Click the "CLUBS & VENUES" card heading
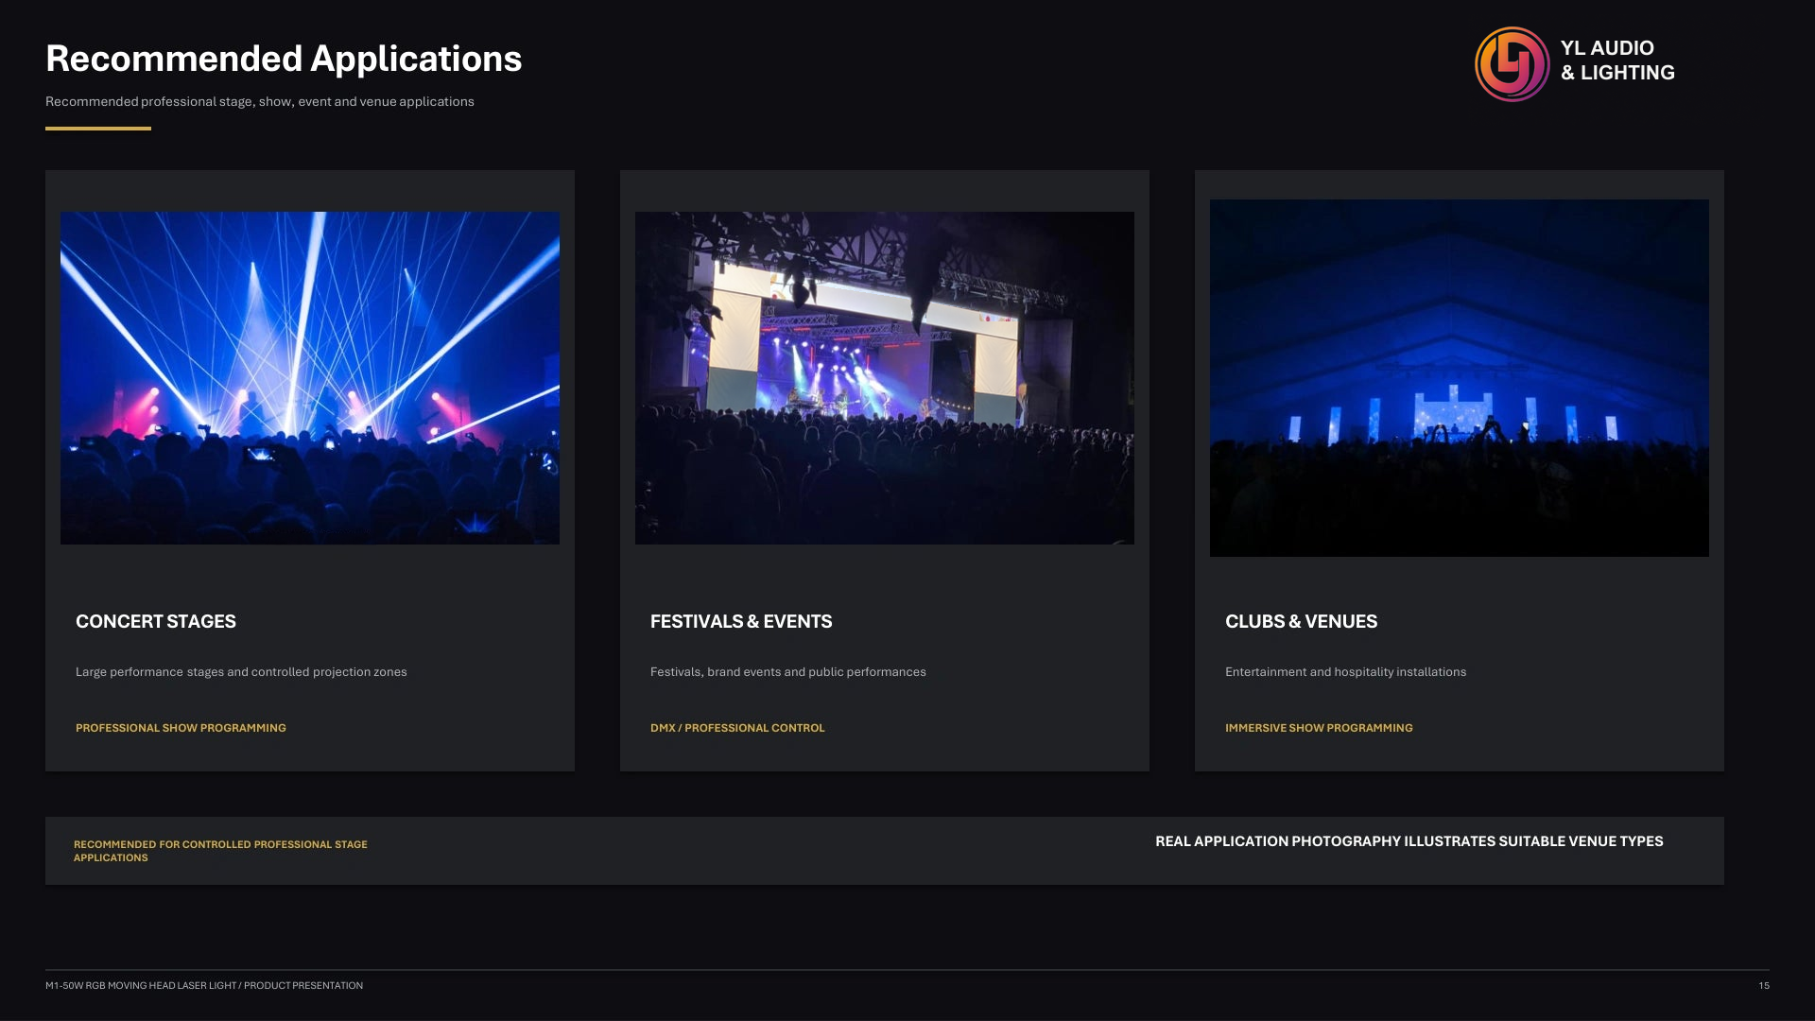 pos(1301,621)
